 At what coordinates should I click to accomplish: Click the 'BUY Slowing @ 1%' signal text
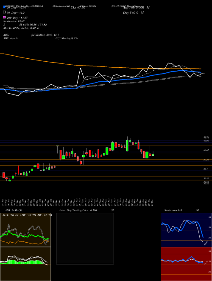click(x=67, y=38)
